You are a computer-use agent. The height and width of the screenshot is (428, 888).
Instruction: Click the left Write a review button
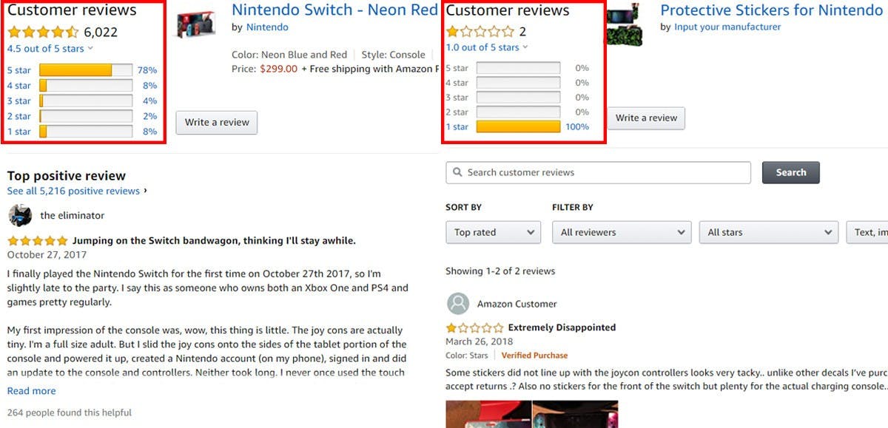pos(217,122)
